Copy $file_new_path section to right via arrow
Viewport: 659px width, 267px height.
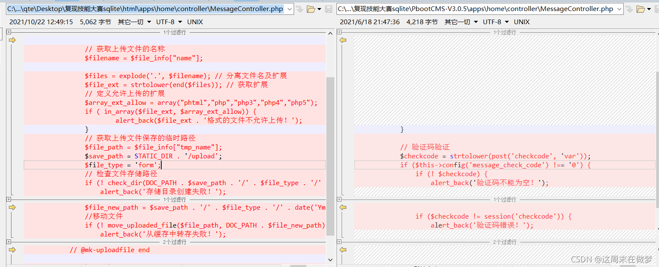click(x=12, y=207)
